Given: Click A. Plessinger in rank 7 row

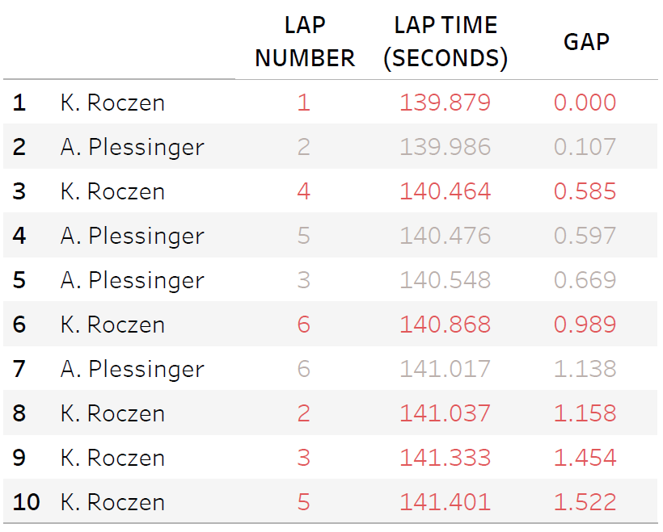Looking at the screenshot, I should click(x=132, y=369).
